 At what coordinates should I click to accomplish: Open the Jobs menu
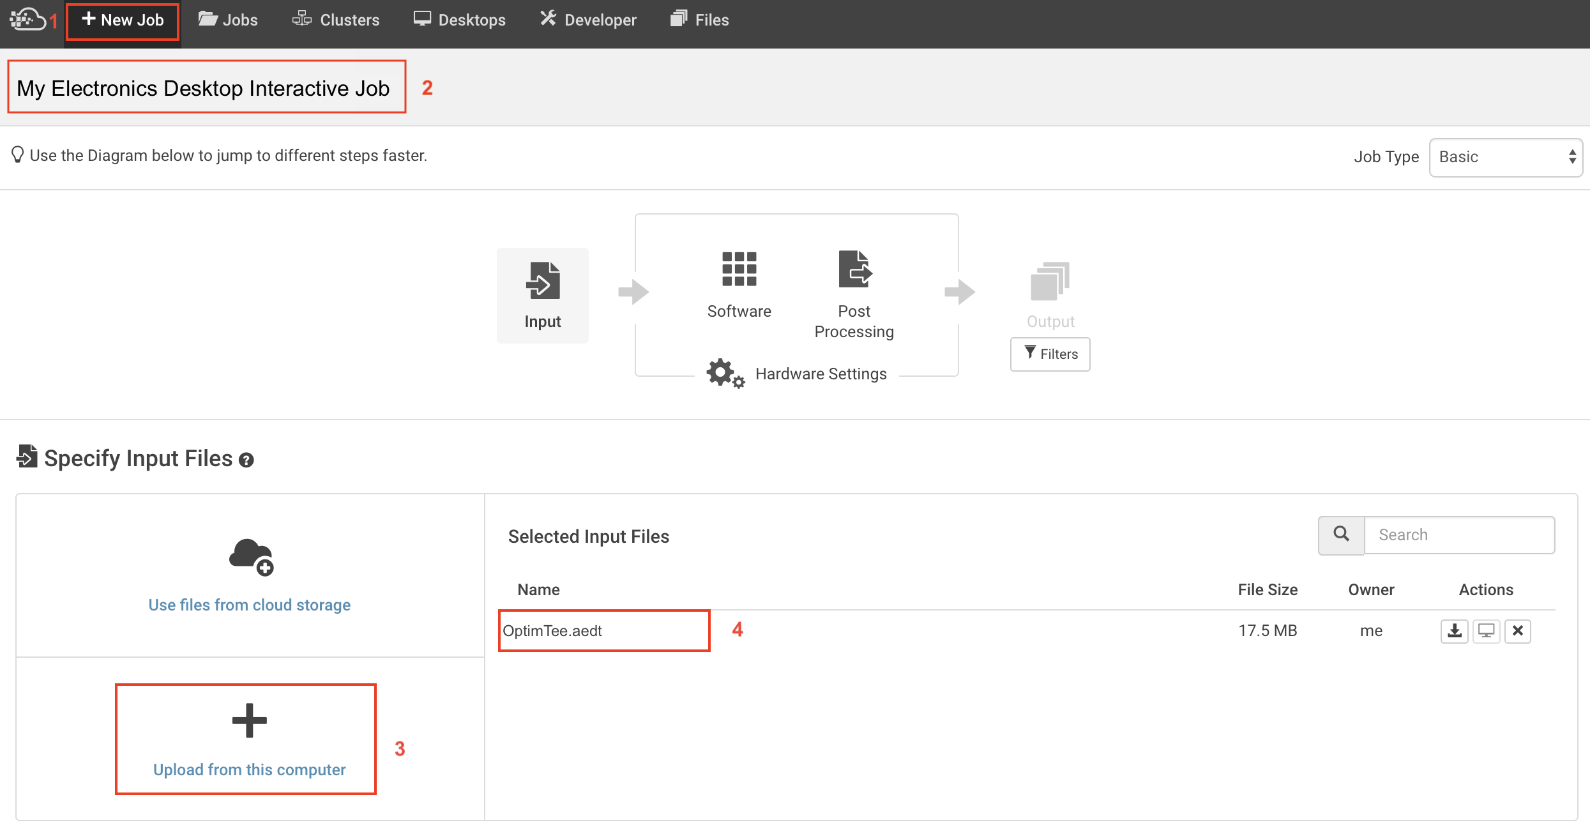coord(228,20)
